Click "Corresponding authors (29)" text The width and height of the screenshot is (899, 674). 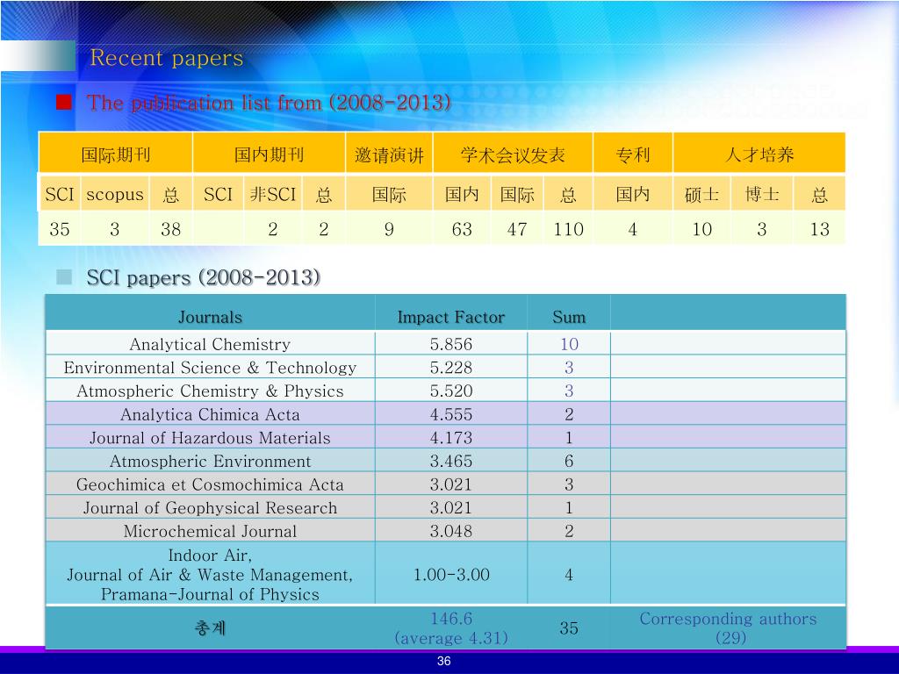(x=728, y=628)
